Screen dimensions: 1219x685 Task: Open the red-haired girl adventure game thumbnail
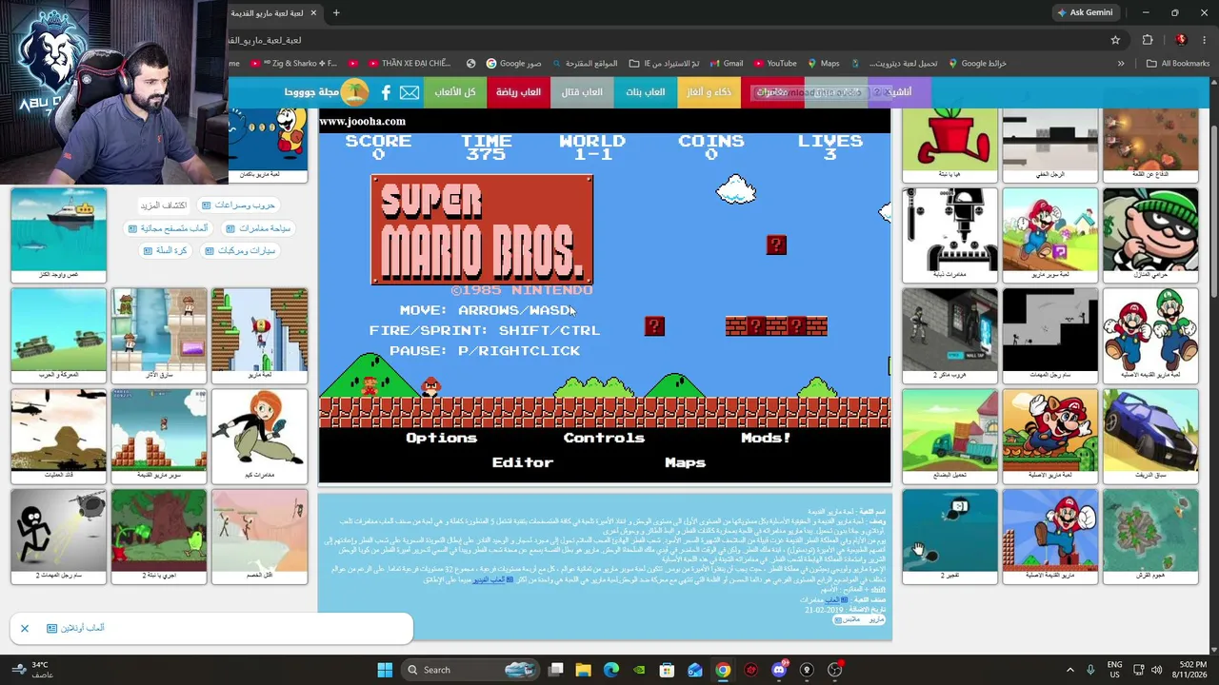pyautogui.click(x=260, y=436)
